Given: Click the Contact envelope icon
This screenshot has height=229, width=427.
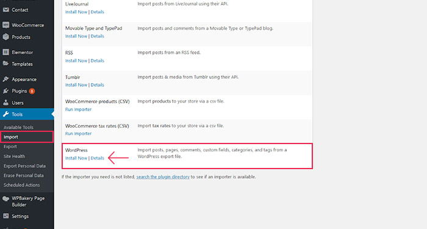Looking at the screenshot, I should [x=5, y=10].
